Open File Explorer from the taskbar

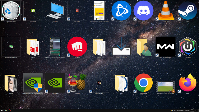[x=6, y=110]
